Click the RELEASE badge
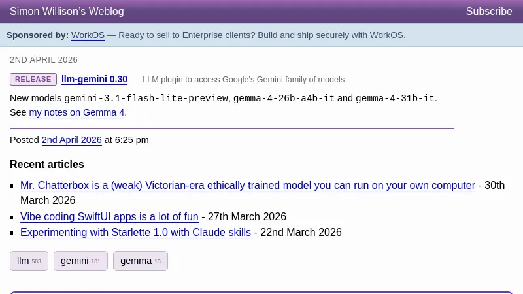 click(x=33, y=79)
